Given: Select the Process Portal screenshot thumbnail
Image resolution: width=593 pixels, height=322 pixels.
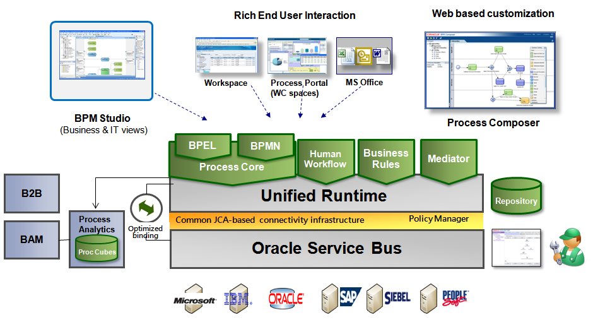Looking at the screenshot, I should click(x=297, y=56).
